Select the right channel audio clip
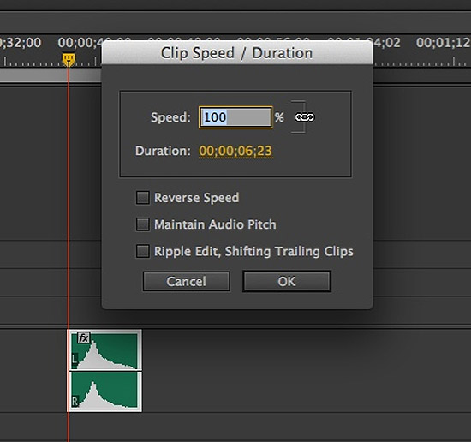Viewport: 471px width, 442px height. tap(104, 391)
